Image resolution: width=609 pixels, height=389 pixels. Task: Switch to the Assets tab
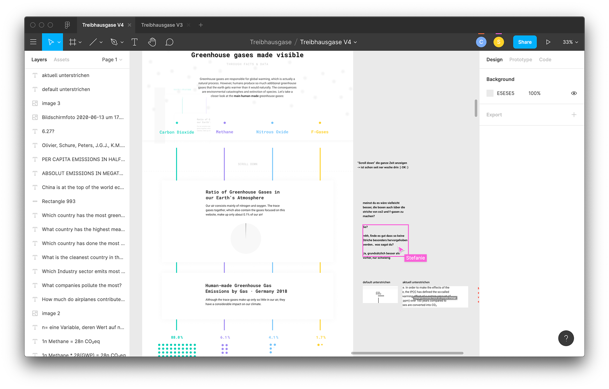click(62, 60)
